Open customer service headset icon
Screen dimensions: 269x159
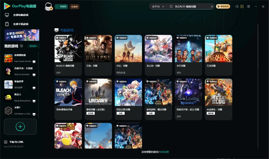(237, 6)
